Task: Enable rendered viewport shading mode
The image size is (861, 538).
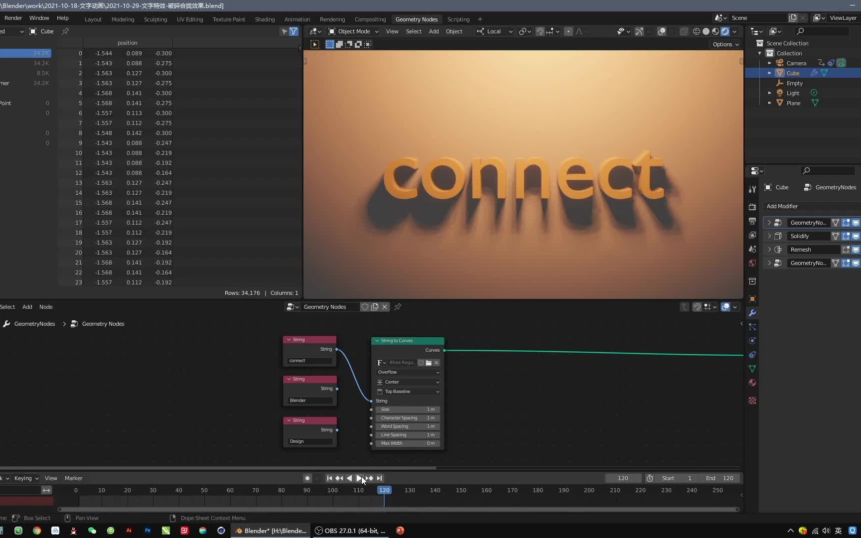Action: click(724, 31)
